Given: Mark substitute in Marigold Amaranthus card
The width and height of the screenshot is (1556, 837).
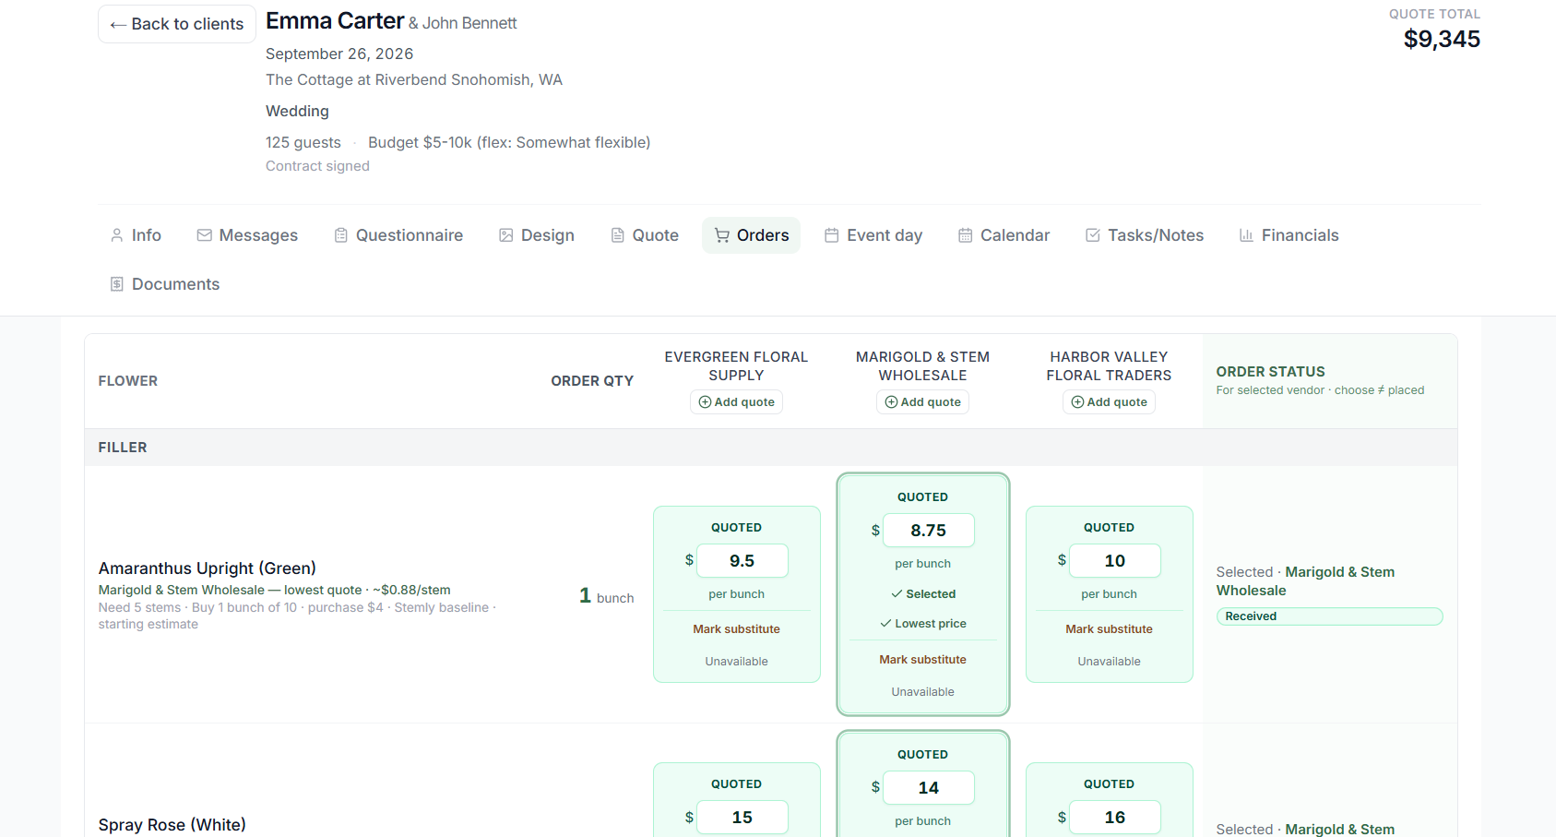Looking at the screenshot, I should [x=922, y=660].
